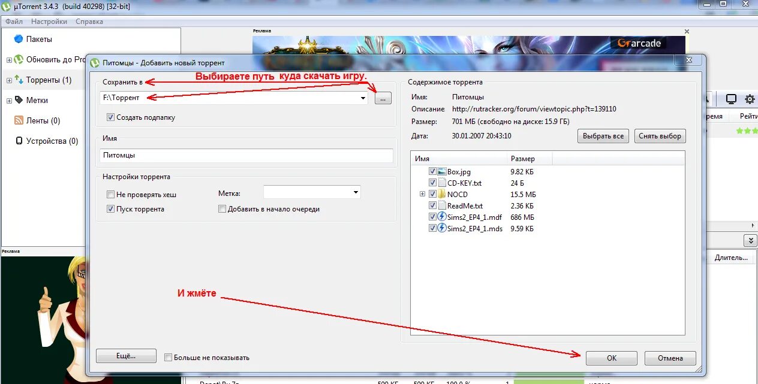The height and width of the screenshot is (384, 758).
Task: Expand Обновить до Pro sidebar node
Action: [9, 60]
